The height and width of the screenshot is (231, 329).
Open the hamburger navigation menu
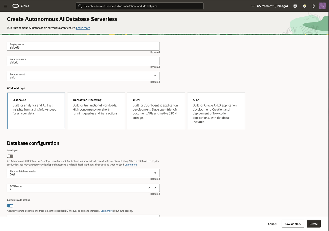point(6,6)
